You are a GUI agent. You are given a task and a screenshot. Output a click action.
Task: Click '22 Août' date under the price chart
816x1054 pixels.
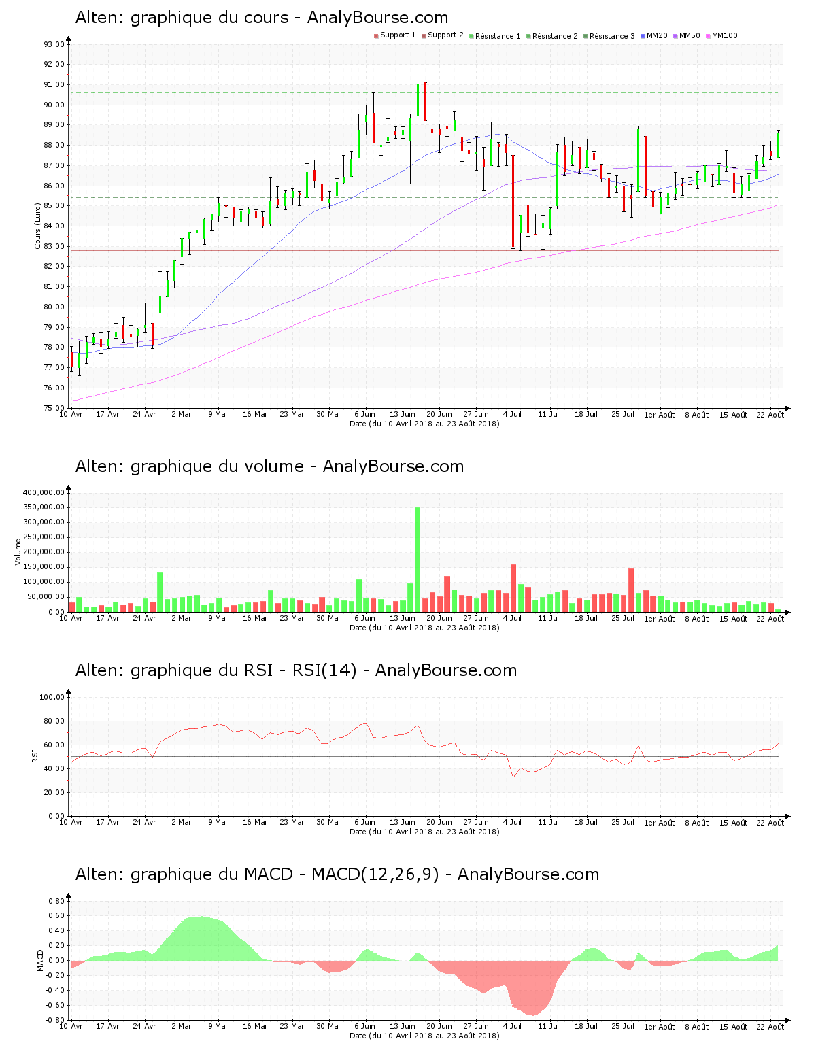click(x=770, y=415)
